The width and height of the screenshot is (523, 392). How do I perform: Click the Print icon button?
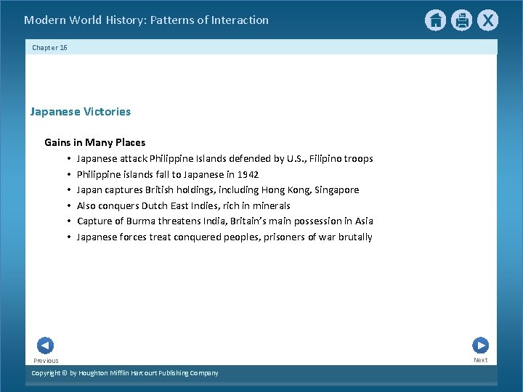(x=462, y=20)
